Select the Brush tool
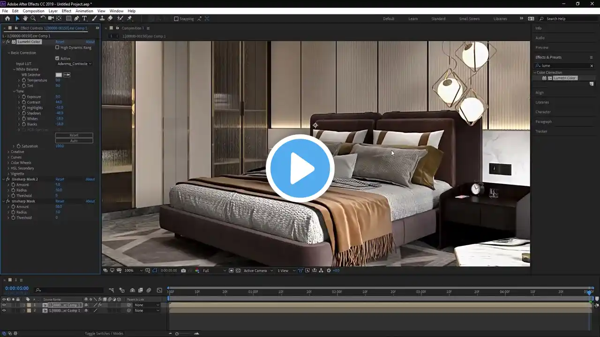 [94, 19]
